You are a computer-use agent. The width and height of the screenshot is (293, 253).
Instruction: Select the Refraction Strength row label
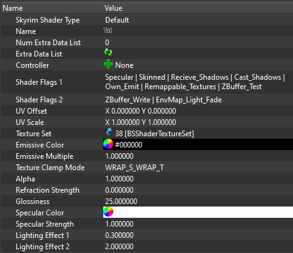(48, 190)
